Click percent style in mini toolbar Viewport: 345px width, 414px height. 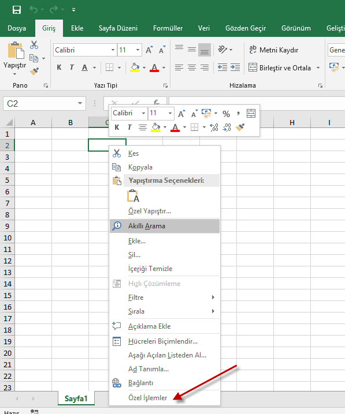[x=226, y=114]
